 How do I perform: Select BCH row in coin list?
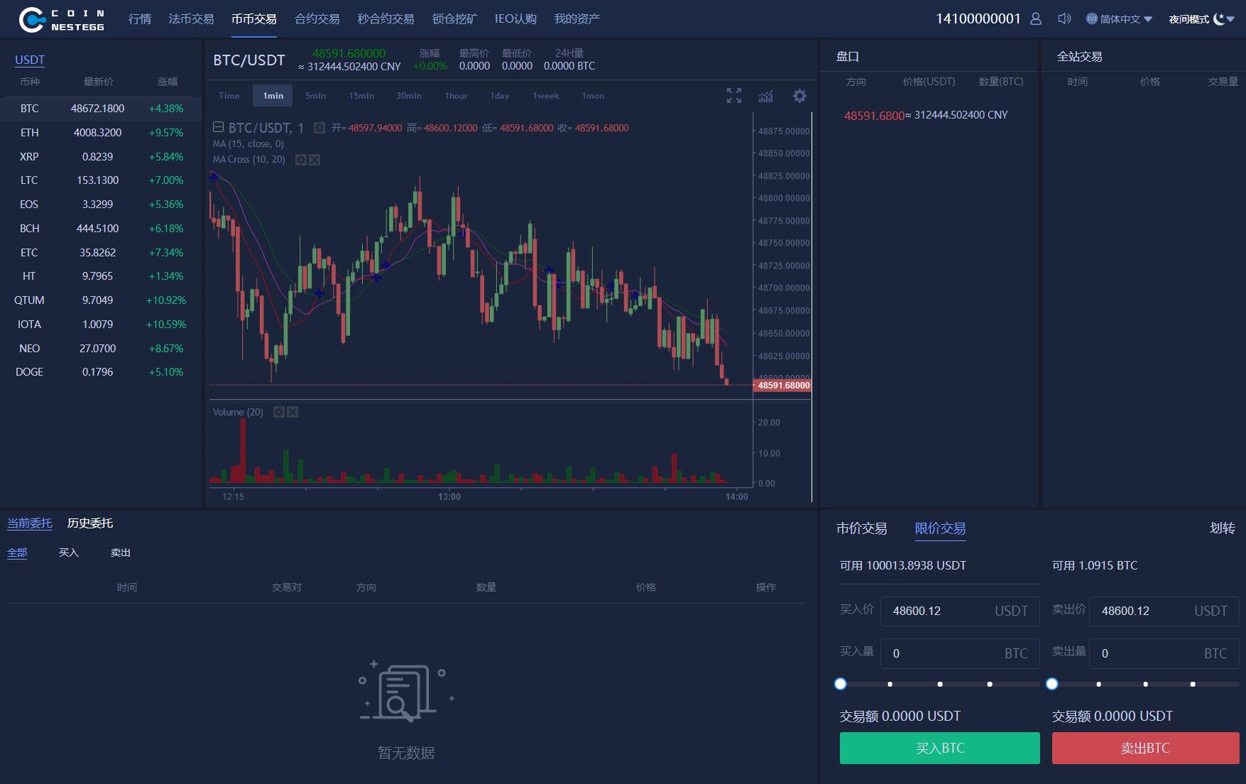pyautogui.click(x=101, y=229)
